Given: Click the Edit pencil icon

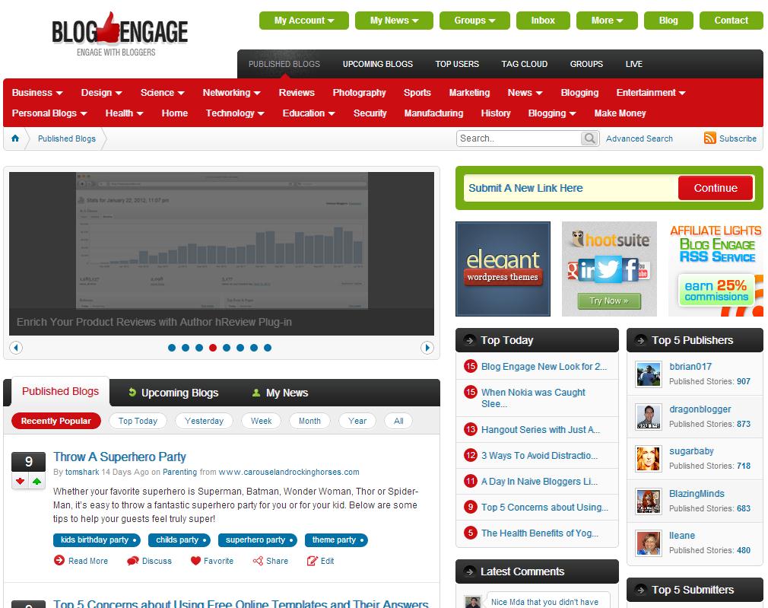Looking at the screenshot, I should tap(312, 560).
